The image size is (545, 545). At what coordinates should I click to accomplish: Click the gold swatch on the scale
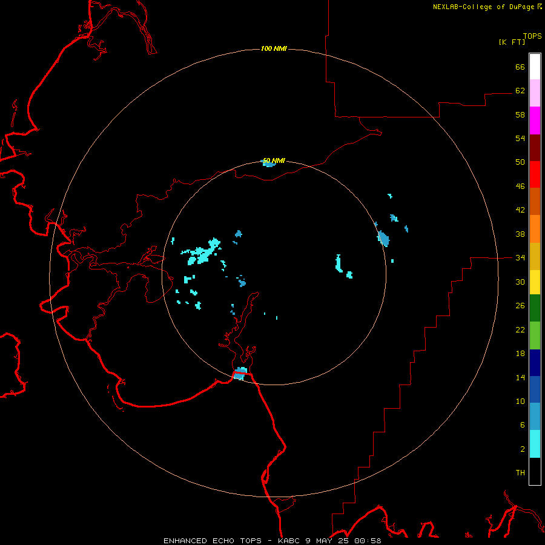coord(535,256)
